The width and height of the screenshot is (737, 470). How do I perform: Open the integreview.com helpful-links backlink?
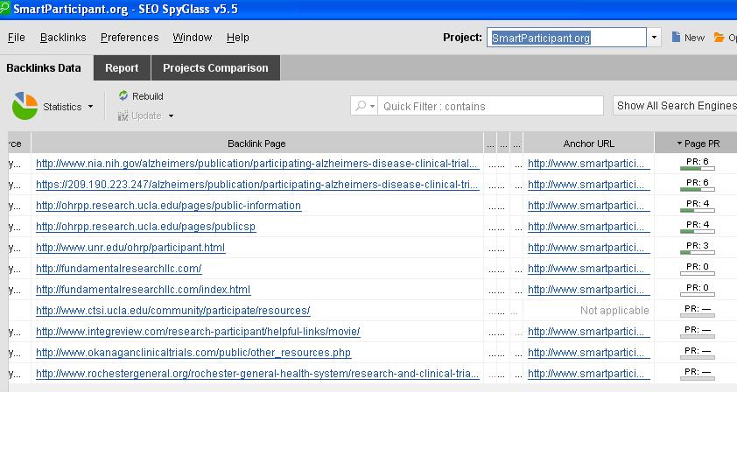point(198,332)
